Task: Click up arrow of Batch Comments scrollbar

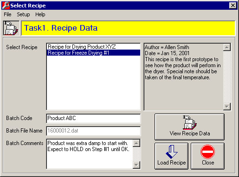Action: click(x=136, y=143)
